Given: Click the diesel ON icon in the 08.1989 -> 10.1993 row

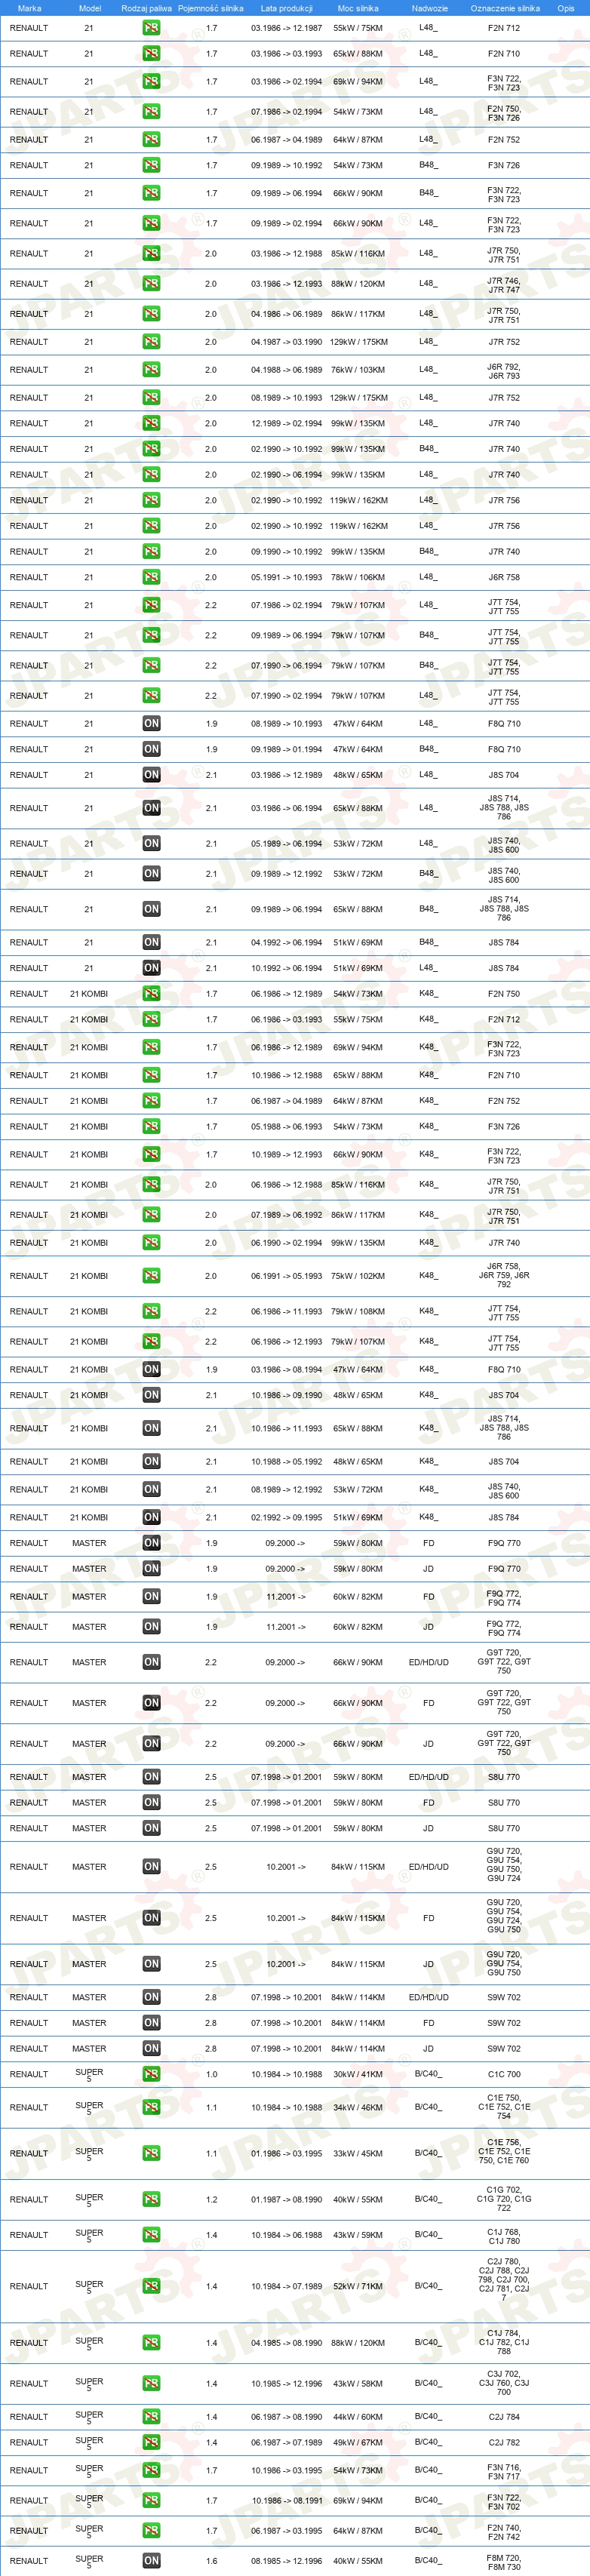Looking at the screenshot, I should (x=151, y=723).
